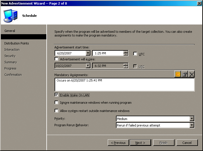The image size is (203, 151).
Task: Expand the Priority Medium dropdown
Action: coord(192,119)
